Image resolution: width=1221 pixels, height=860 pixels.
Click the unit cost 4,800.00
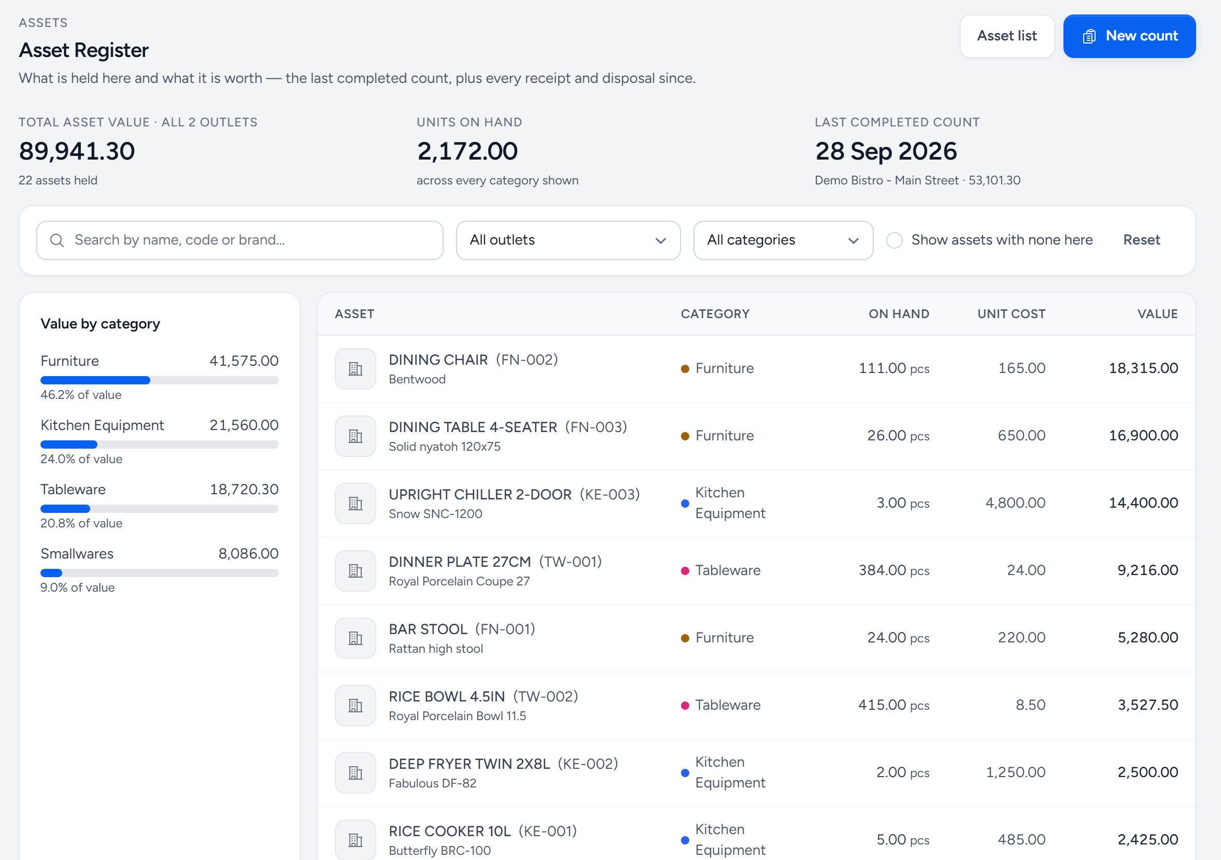pos(1015,503)
